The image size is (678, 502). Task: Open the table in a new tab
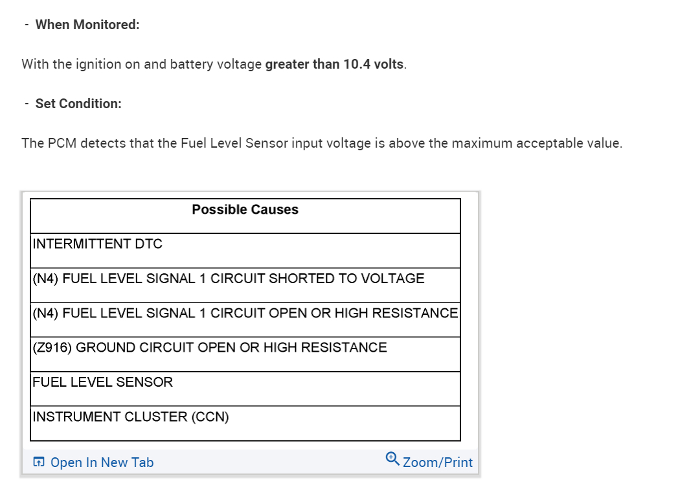(102, 462)
